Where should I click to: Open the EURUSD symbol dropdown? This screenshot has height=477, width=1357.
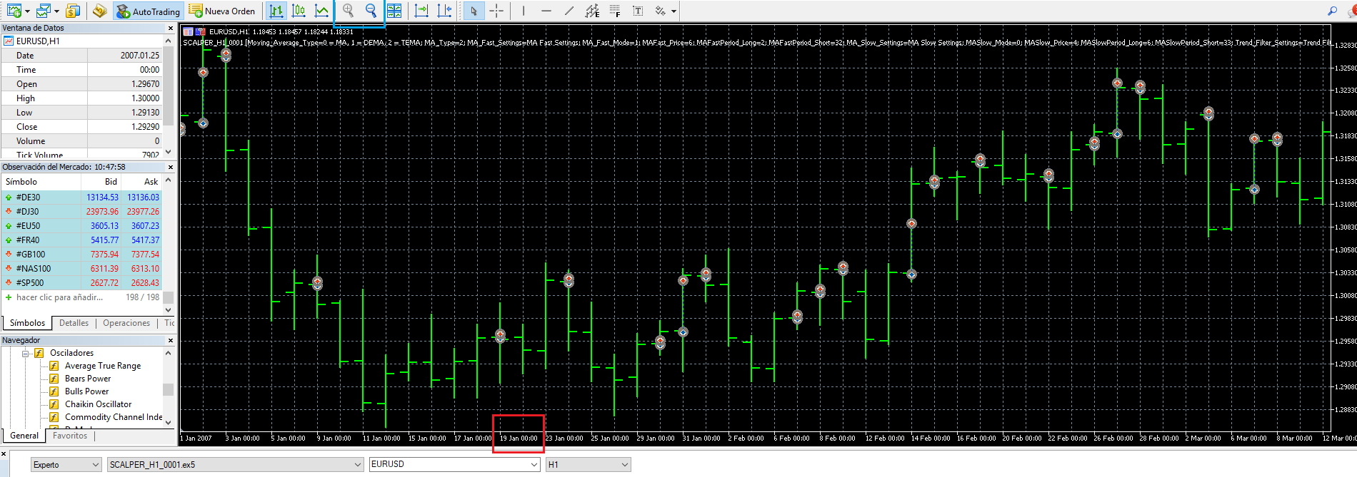[x=454, y=464]
